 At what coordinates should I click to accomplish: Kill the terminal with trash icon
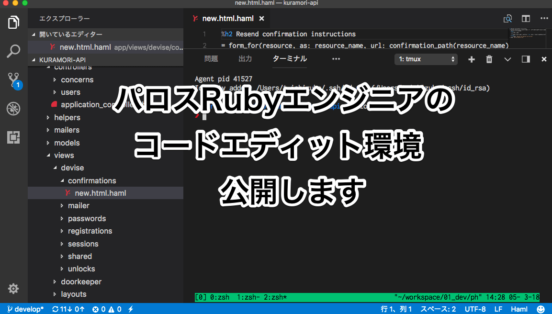[489, 59]
